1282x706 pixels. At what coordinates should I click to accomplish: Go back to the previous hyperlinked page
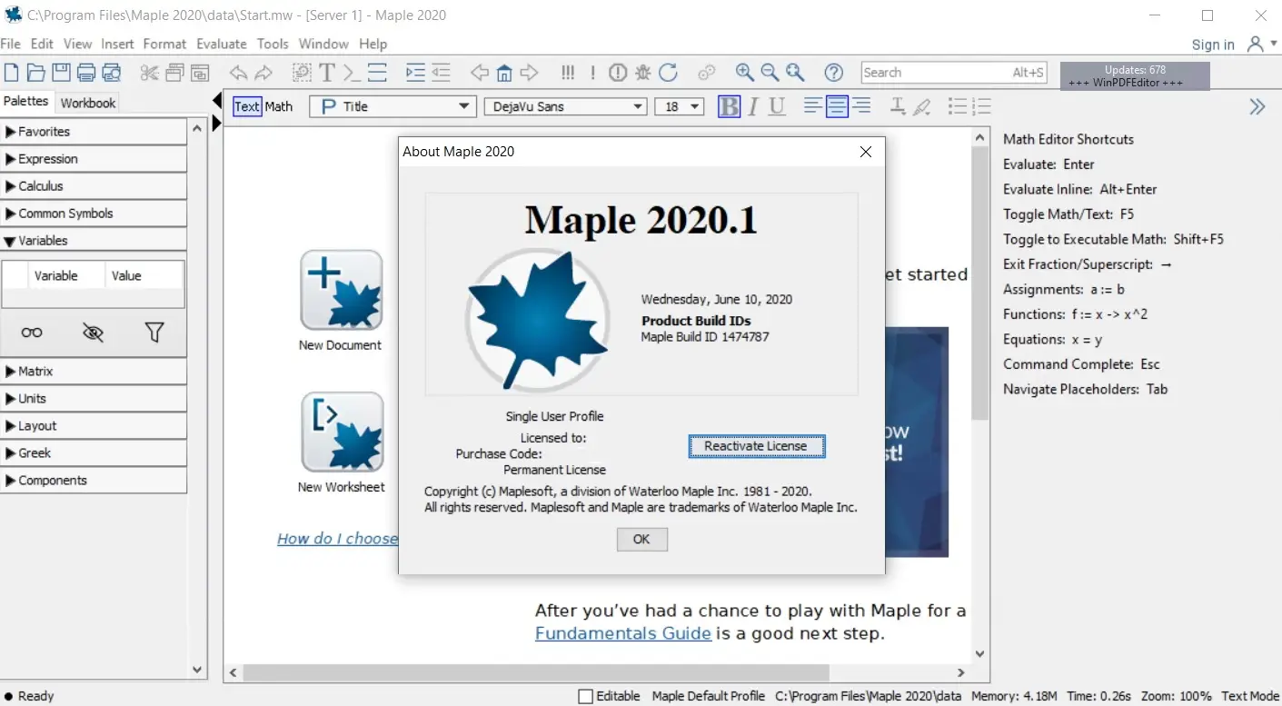480,73
